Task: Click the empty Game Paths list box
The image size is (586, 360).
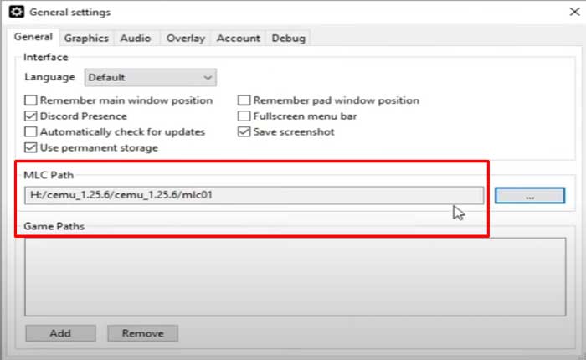Action: pyautogui.click(x=295, y=276)
